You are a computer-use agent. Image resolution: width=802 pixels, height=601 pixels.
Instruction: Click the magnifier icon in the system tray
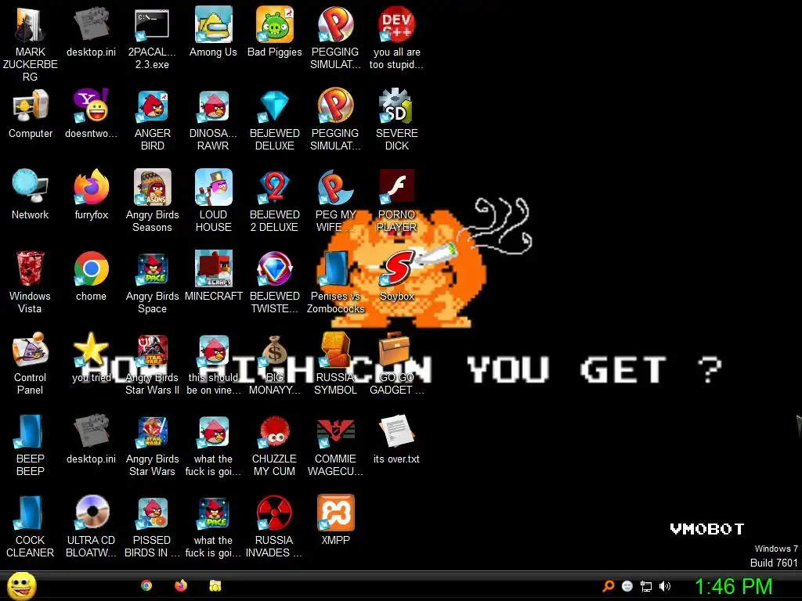pos(609,586)
